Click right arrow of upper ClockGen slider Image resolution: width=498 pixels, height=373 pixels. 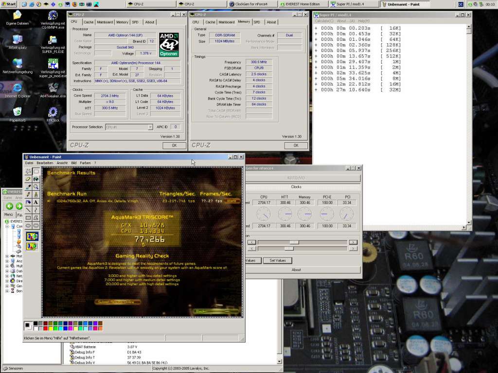click(x=353, y=242)
